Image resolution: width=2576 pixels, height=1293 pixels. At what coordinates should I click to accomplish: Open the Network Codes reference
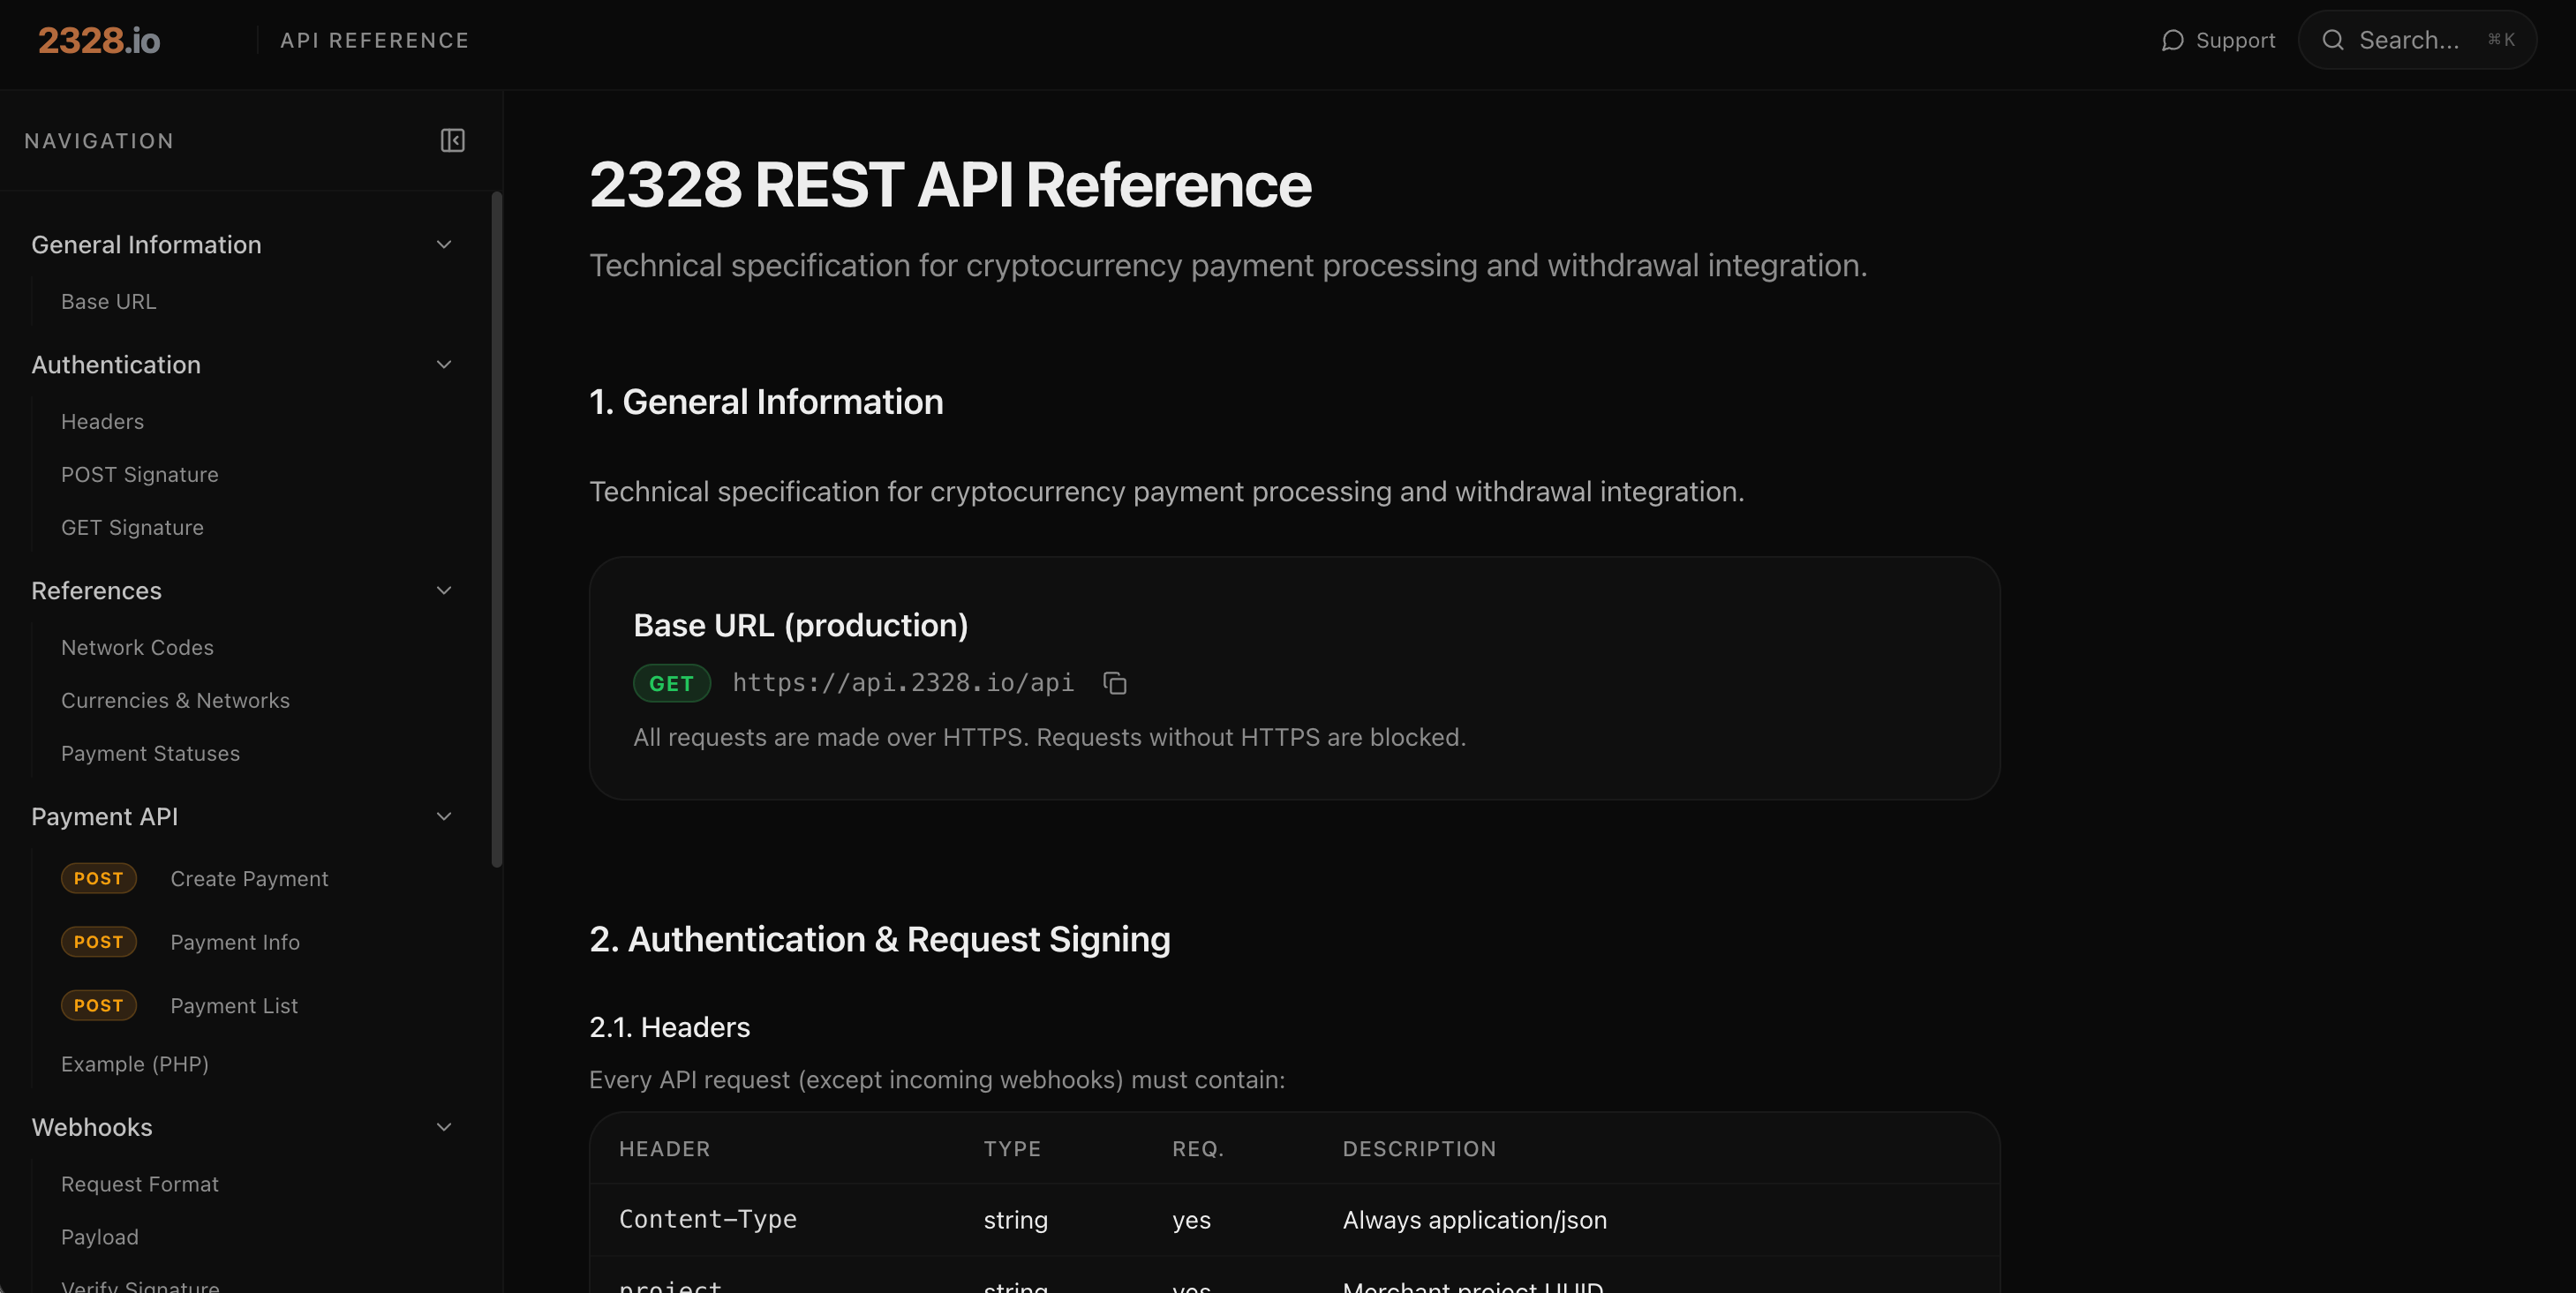[137, 647]
